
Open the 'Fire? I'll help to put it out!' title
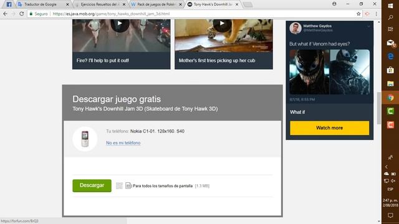click(x=102, y=60)
